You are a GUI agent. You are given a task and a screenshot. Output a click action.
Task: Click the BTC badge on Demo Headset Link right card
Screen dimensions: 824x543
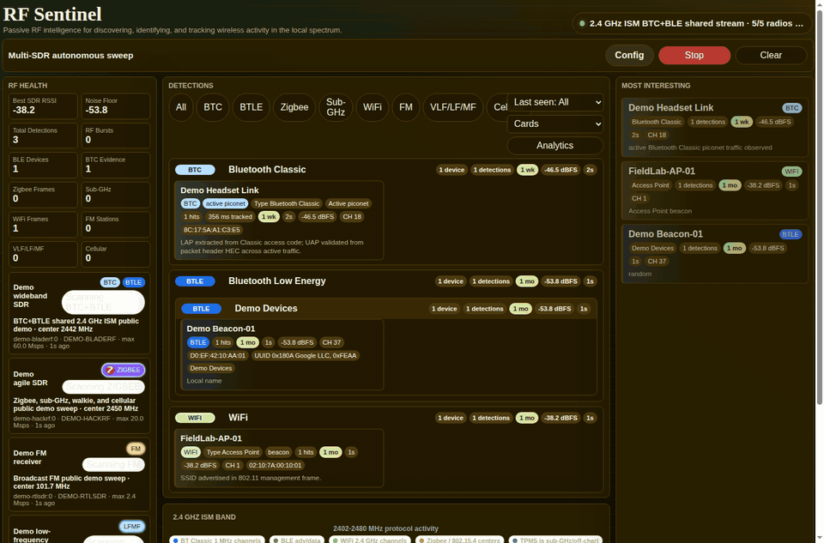[791, 108]
